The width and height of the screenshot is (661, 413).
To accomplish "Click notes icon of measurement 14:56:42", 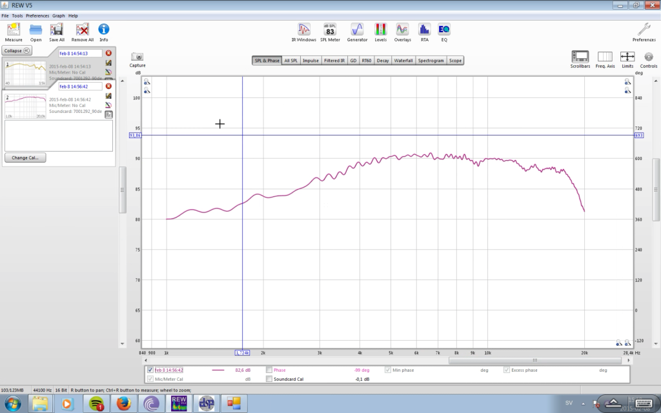I will [x=108, y=114].
